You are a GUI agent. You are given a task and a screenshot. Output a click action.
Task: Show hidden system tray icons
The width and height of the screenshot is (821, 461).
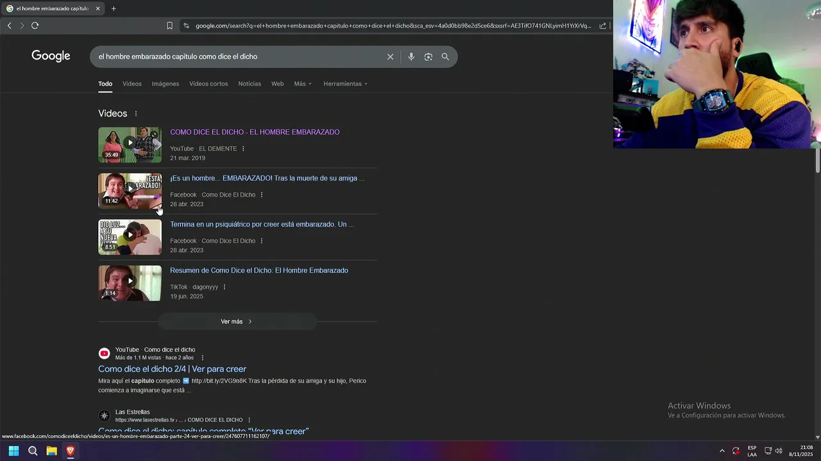(x=722, y=451)
